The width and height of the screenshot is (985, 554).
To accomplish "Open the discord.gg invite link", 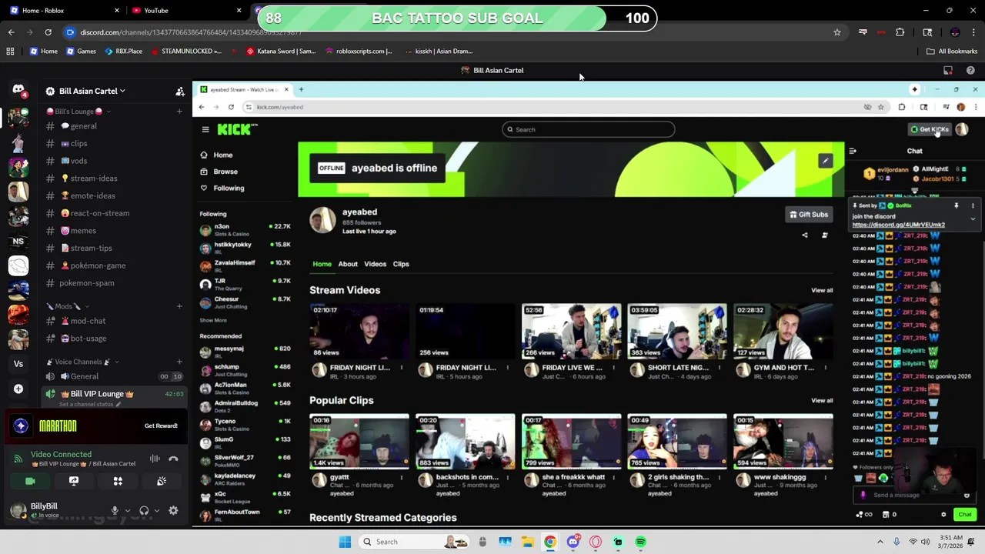I will coord(898,225).
